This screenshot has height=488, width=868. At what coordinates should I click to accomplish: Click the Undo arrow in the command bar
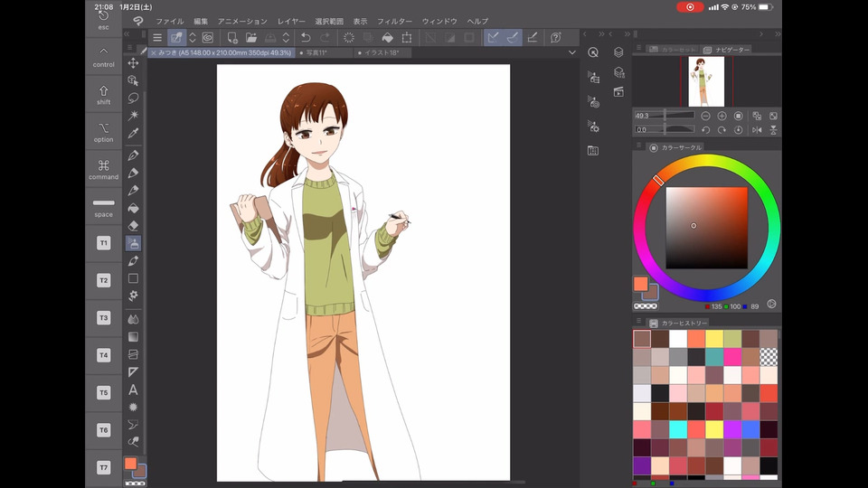[306, 37]
